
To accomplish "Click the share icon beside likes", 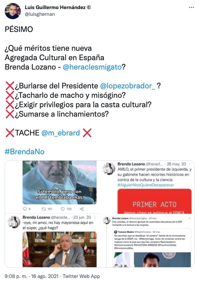I will [x=82, y=209].
